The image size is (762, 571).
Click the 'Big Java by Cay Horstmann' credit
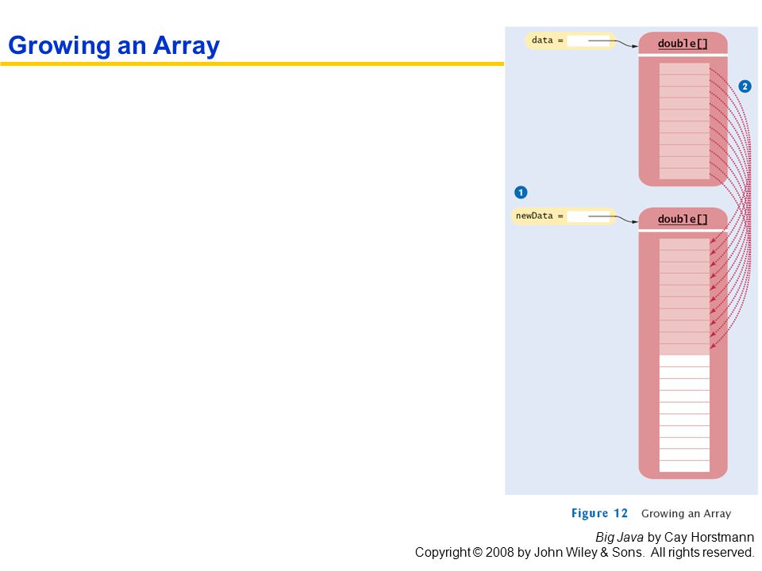(x=675, y=537)
